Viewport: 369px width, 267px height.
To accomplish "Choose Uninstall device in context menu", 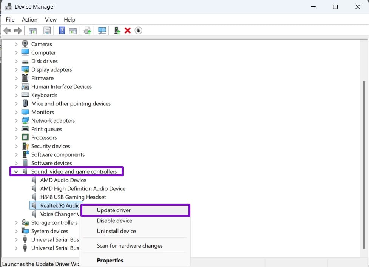I will [x=135, y=231].
